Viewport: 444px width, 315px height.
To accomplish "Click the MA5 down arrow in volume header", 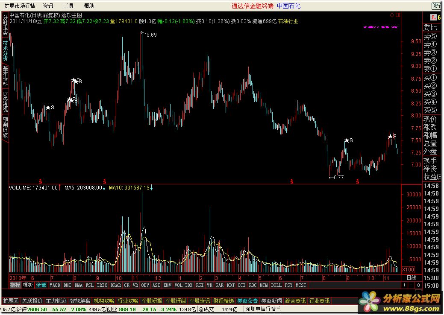I will click(104, 187).
